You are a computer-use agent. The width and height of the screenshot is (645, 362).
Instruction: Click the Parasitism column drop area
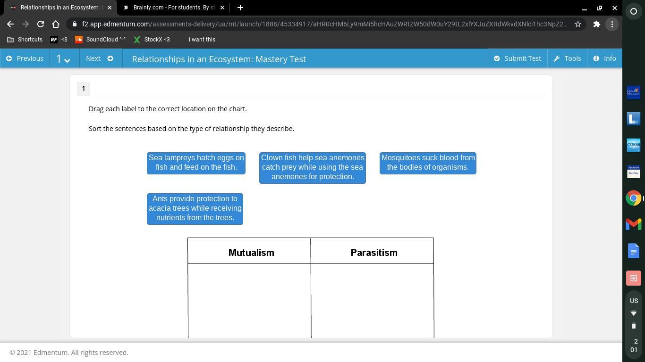(372, 301)
